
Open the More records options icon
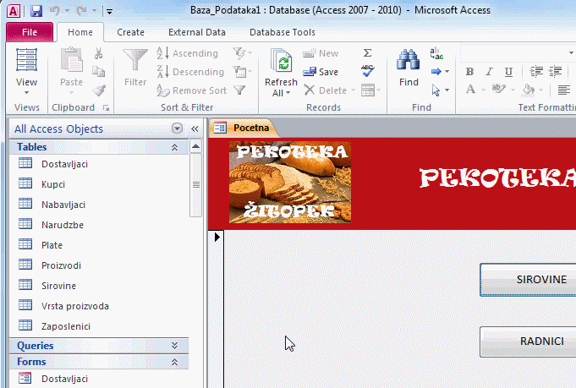370,90
